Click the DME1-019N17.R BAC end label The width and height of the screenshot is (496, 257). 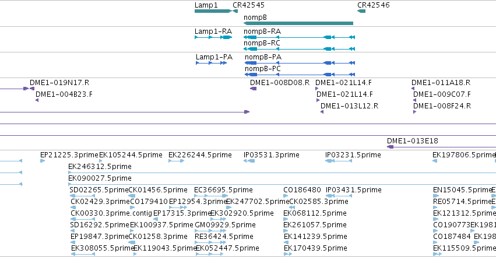click(x=59, y=83)
